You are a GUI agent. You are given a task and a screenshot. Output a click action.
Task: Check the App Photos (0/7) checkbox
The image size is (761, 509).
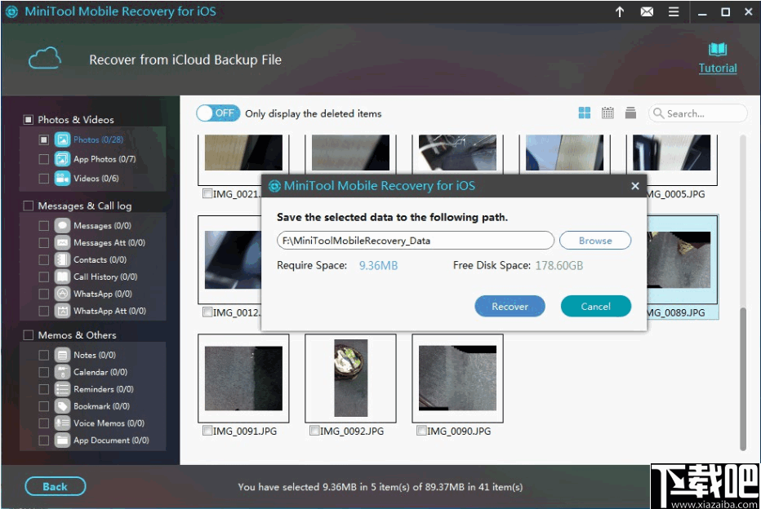click(43, 159)
